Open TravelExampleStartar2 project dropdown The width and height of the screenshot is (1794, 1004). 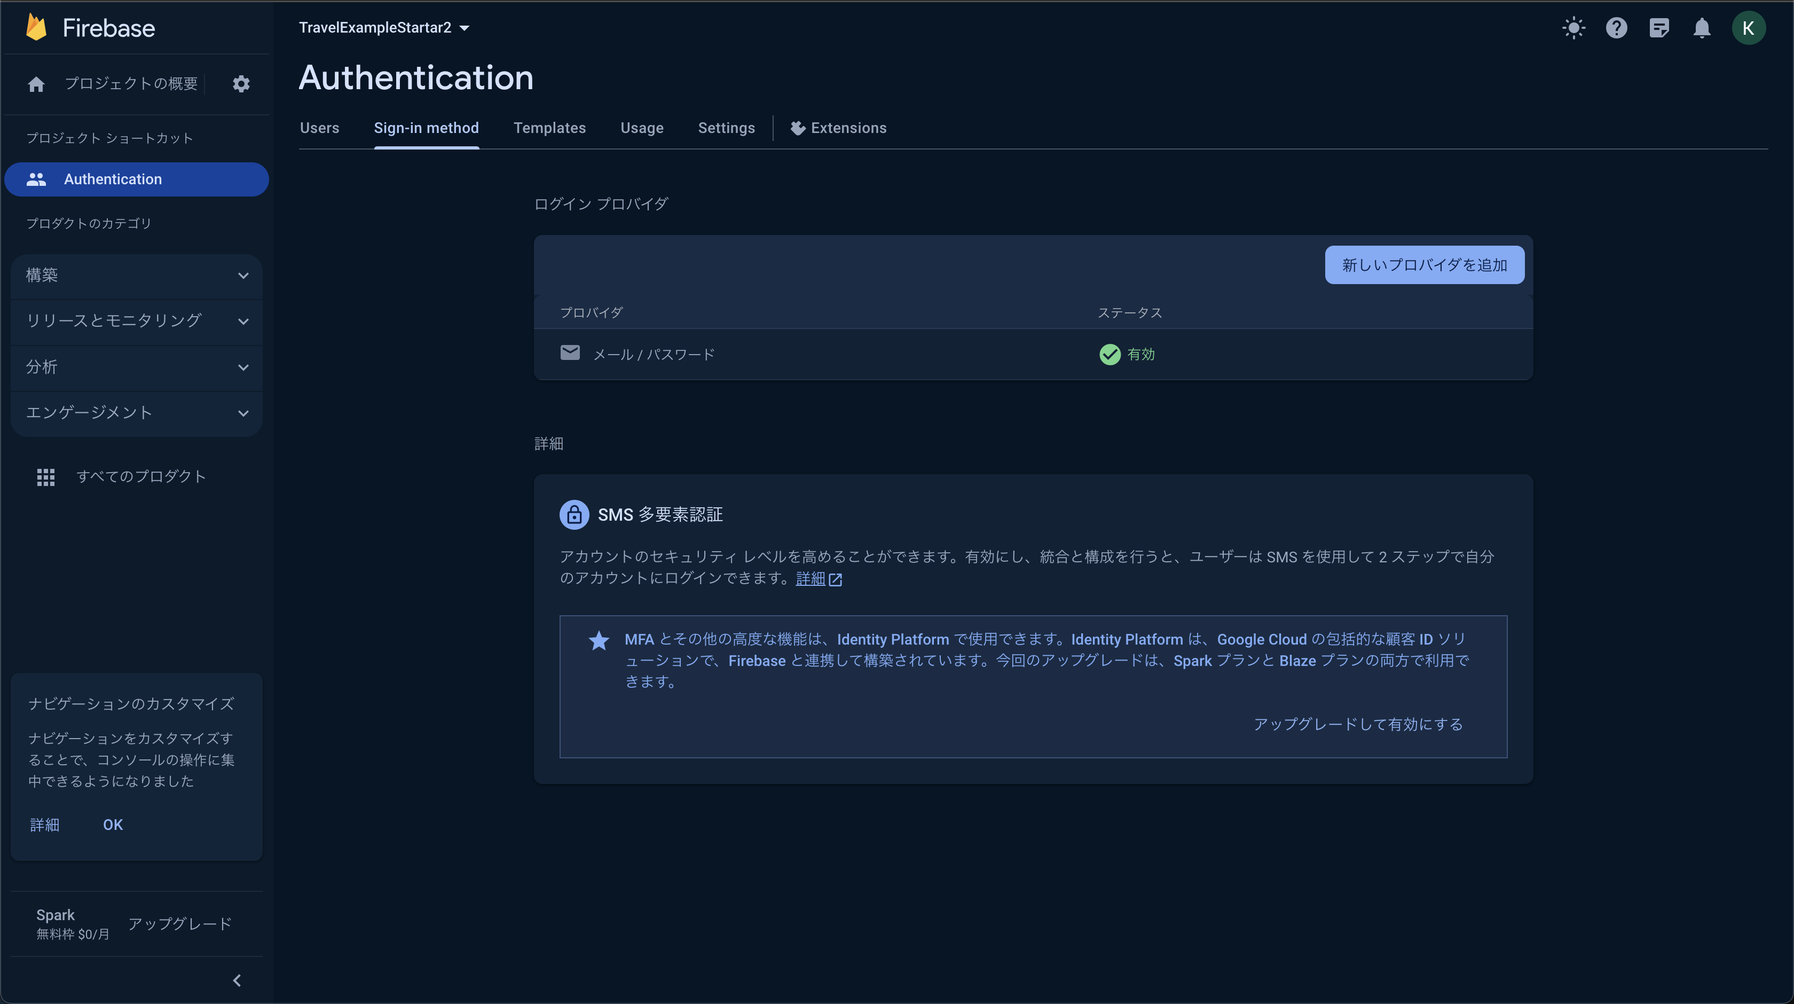click(x=384, y=28)
